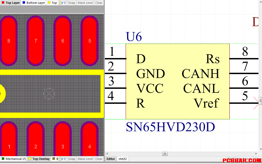The height and width of the screenshot is (164, 262).
Task: Activate the Top Overlay layer tab
Action: (39, 159)
